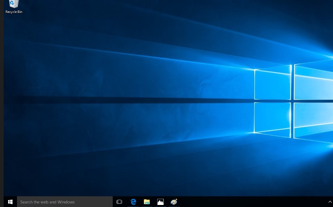Open the Windows Start menu
Viewport: 333px width, 207px height.
[x=11, y=202]
